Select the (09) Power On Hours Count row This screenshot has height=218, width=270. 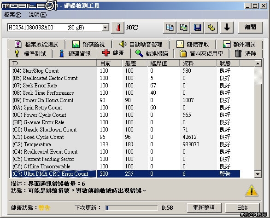(125, 100)
